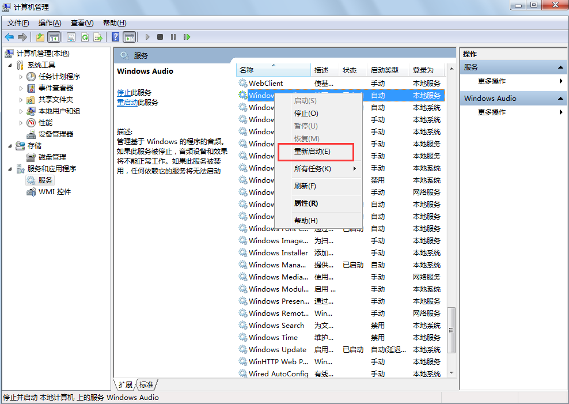Click the 停止 link for this service
This screenshot has height=404, width=569.
click(124, 93)
